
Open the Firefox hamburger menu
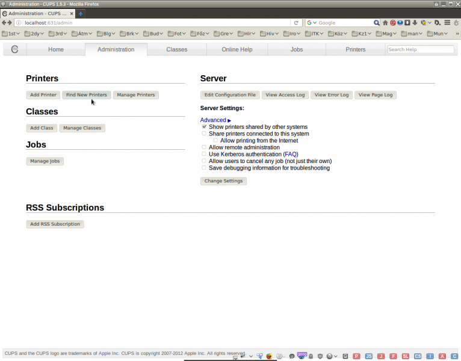coord(447,22)
